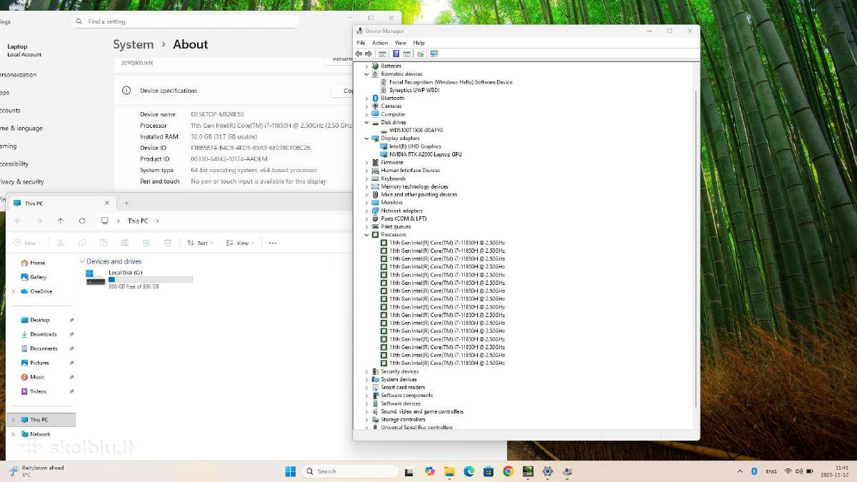Click the Share icon in File Explorer toolbar
The image size is (857, 482).
[x=146, y=243]
